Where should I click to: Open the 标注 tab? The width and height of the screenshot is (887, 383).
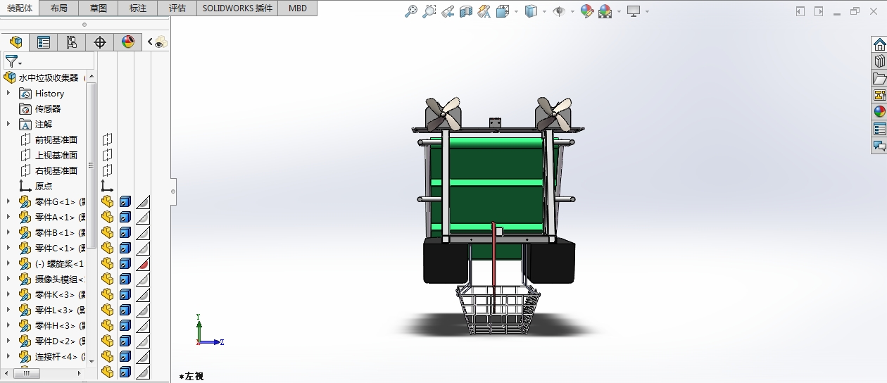138,8
